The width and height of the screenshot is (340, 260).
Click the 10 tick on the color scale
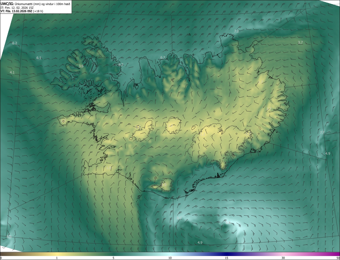[x=170, y=258]
